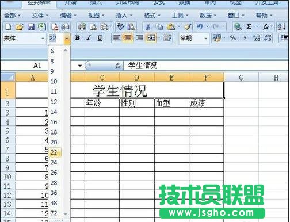Expand the AutoSum options arrow

[x=257, y=26]
